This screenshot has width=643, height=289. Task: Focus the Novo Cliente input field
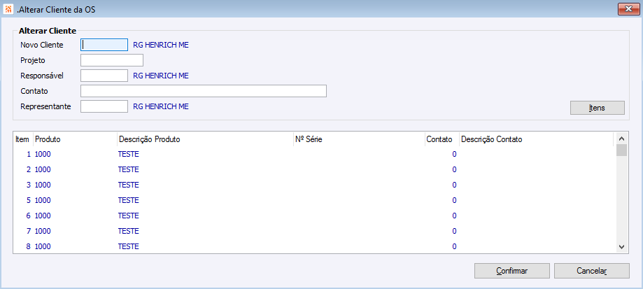click(x=104, y=45)
